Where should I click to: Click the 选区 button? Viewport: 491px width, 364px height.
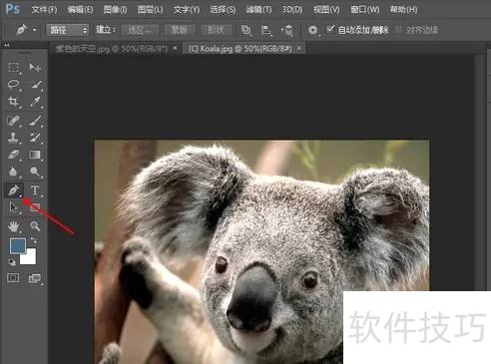click(x=140, y=30)
